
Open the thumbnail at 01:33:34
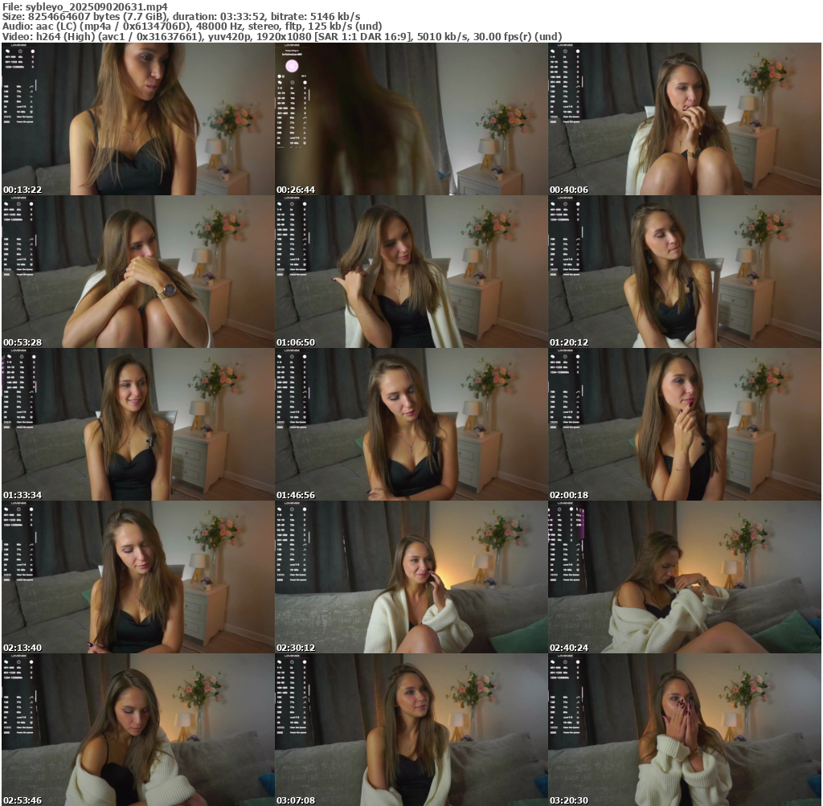[x=138, y=424]
